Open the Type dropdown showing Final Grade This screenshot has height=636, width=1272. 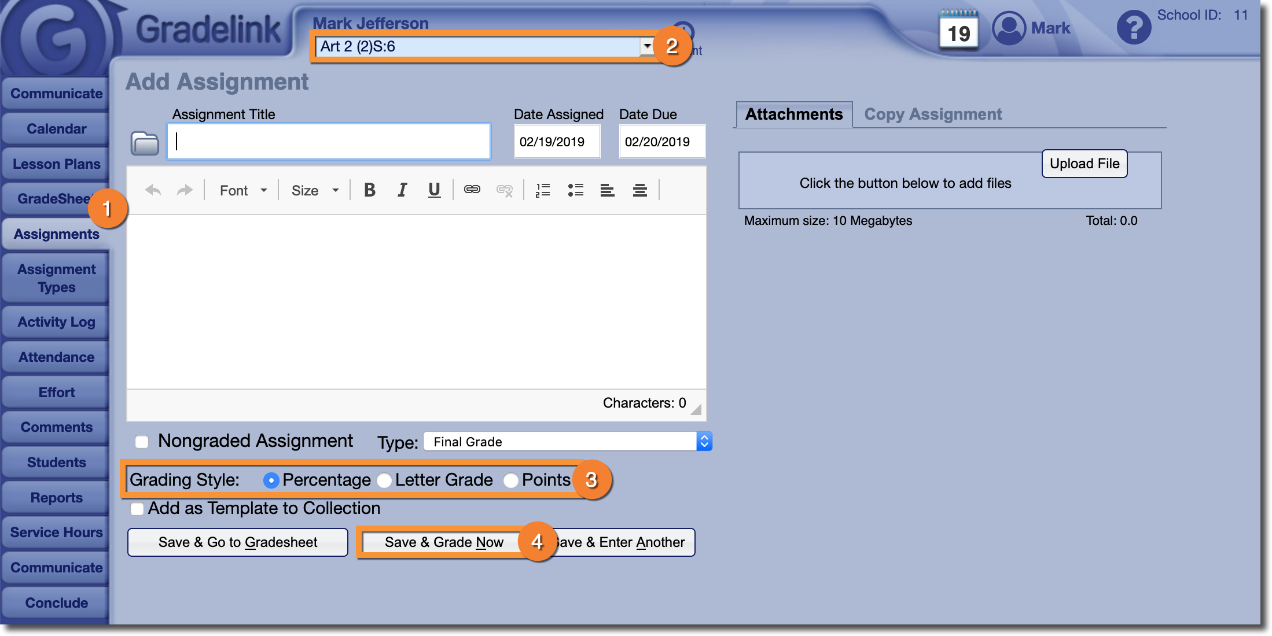click(567, 442)
